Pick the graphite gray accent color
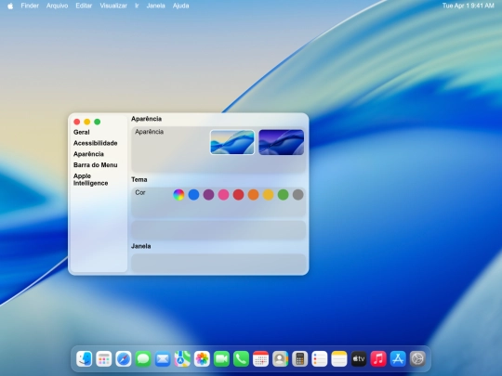 point(298,195)
